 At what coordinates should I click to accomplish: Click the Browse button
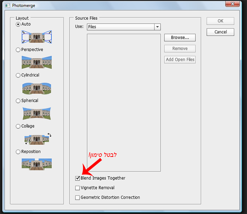pyautogui.click(x=180, y=37)
